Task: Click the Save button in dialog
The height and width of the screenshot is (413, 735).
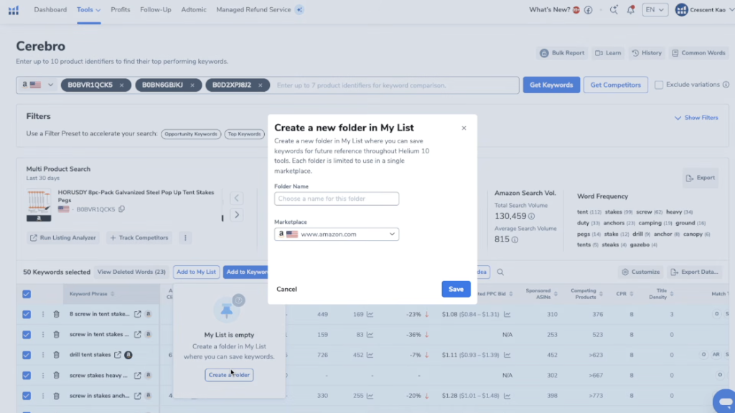Action: 456,289
